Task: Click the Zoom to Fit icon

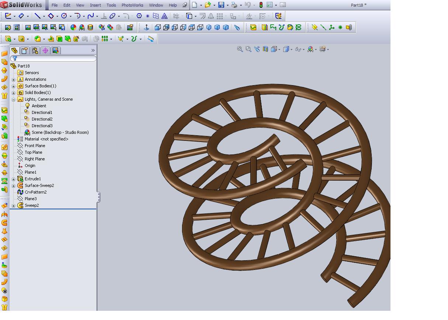Action: [x=240, y=49]
